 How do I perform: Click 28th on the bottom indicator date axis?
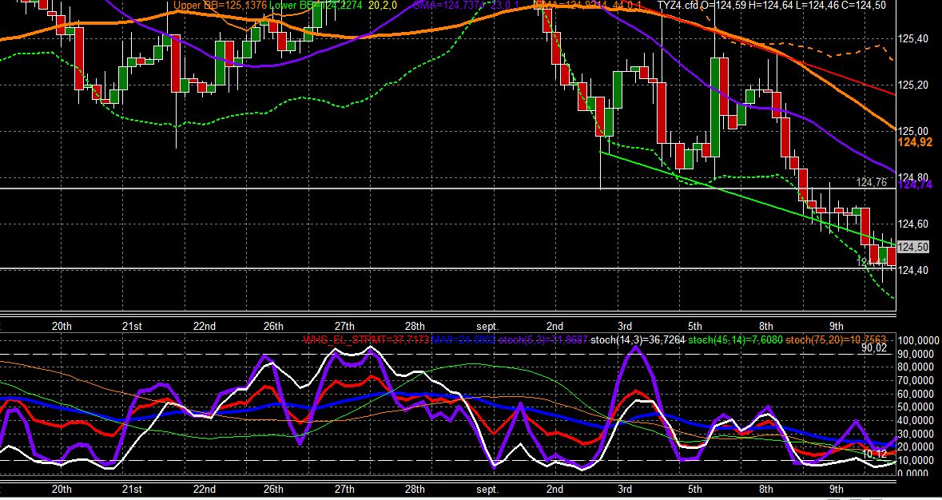[x=415, y=489]
